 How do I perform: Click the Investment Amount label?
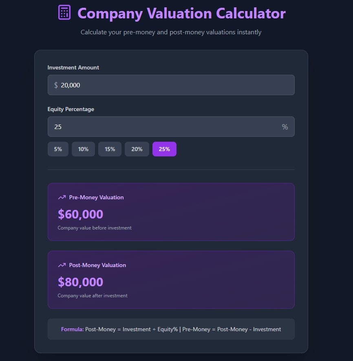click(73, 67)
